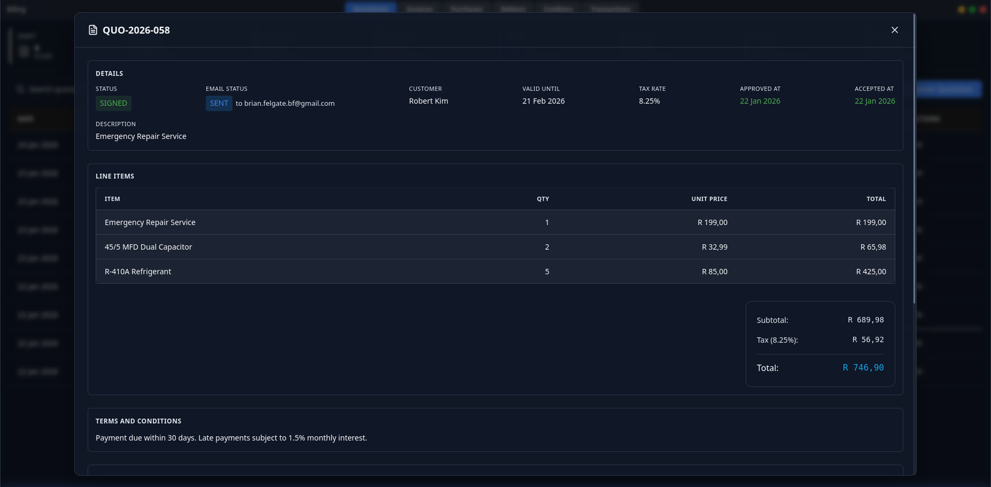The image size is (991, 487).
Task: Click customer name Robert Kim
Action: (429, 101)
